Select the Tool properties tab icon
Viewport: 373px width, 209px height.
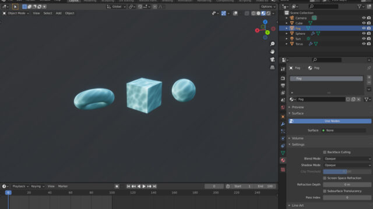click(x=283, y=69)
